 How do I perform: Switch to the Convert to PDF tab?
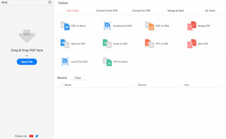141,11
